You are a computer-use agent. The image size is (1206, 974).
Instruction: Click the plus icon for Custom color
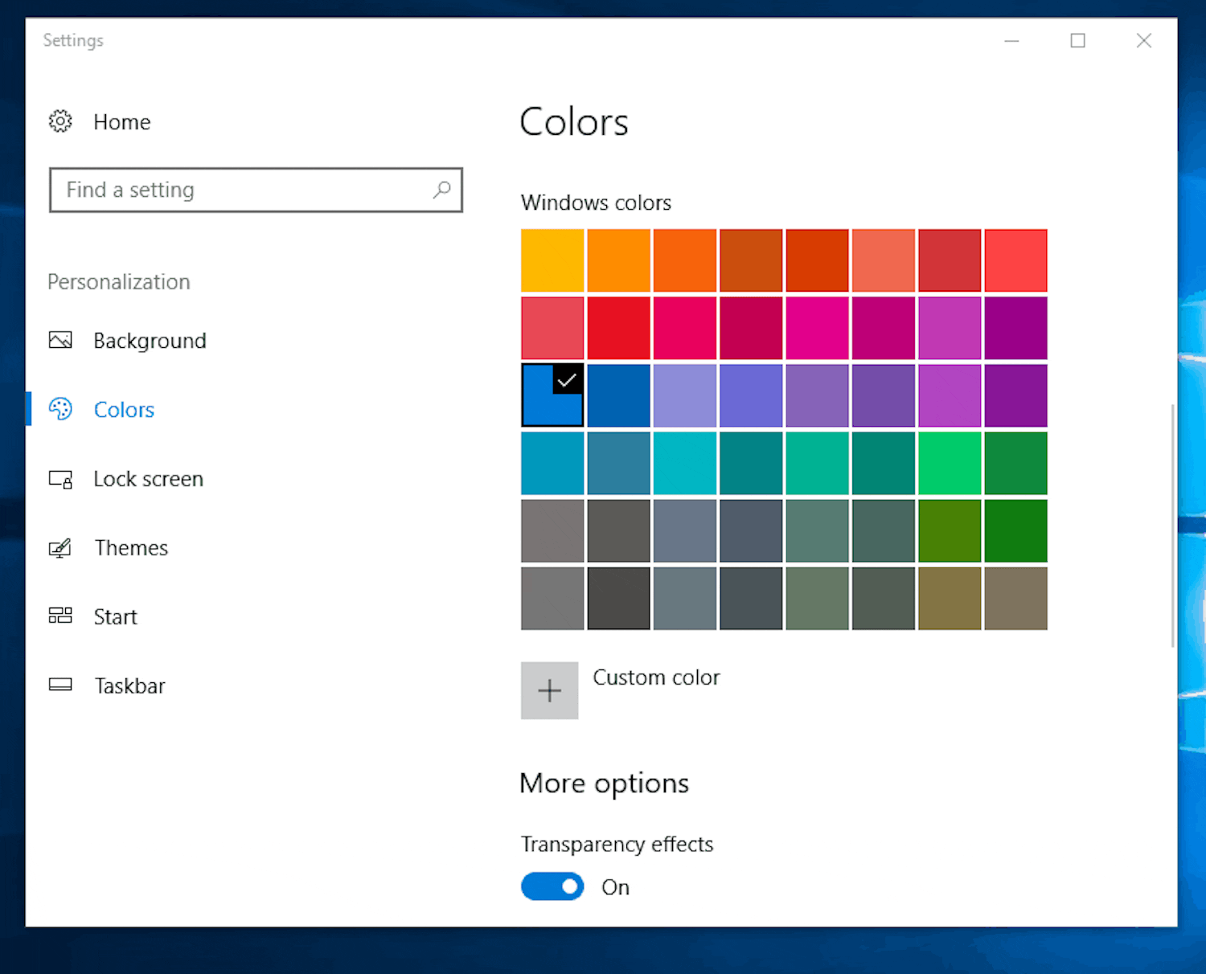tap(549, 690)
